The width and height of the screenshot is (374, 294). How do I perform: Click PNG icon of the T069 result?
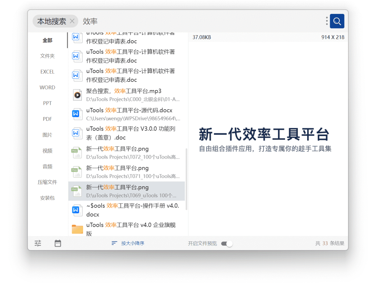76,191
